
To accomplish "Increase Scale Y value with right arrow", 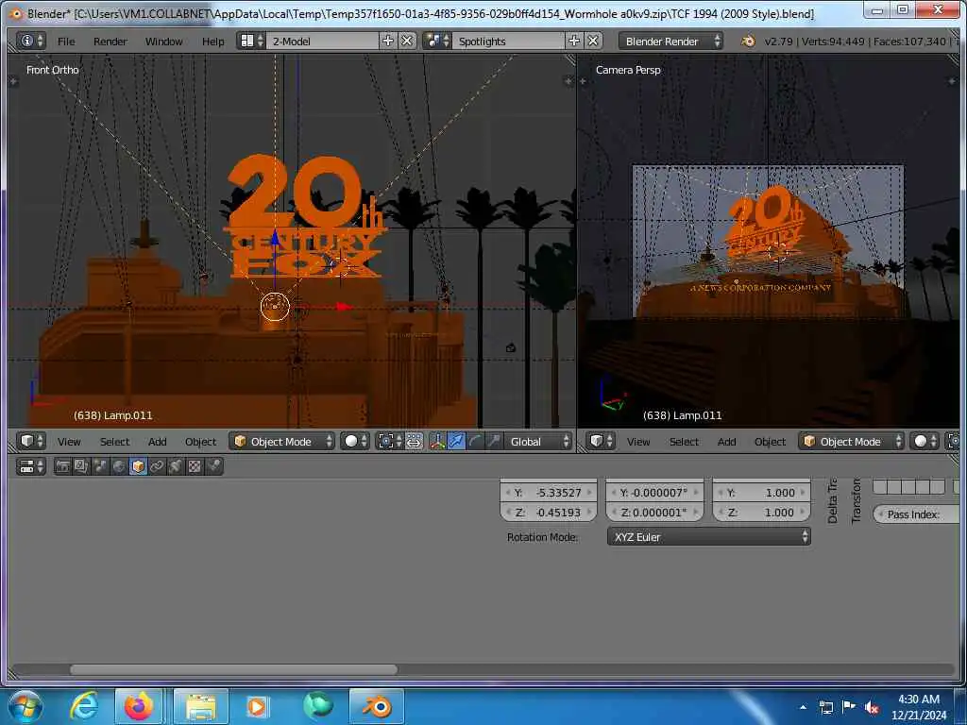I will pos(803,493).
